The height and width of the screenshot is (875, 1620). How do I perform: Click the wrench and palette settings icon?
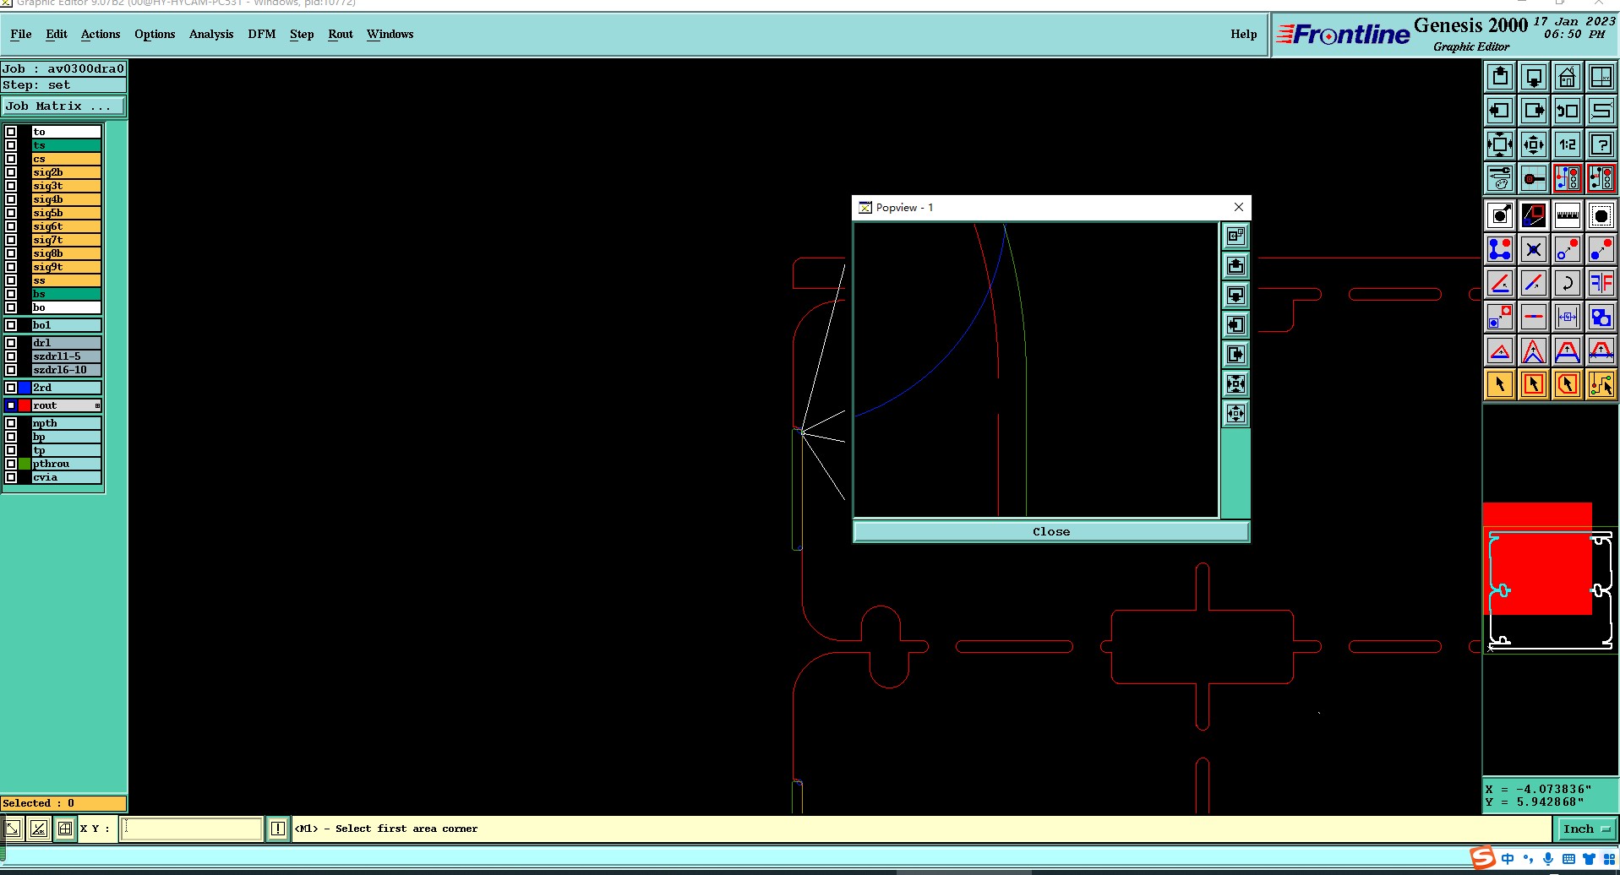coord(1500,179)
